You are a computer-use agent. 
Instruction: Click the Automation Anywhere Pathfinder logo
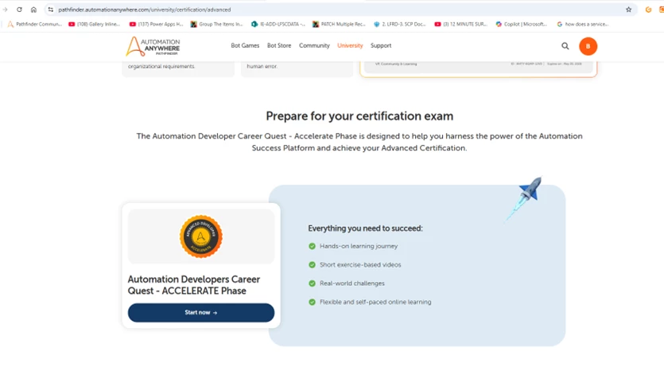153,46
